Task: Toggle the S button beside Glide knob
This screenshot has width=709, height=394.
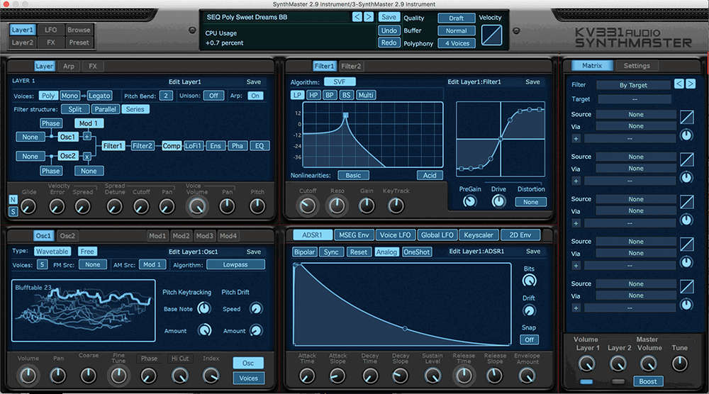Action: pos(13,211)
